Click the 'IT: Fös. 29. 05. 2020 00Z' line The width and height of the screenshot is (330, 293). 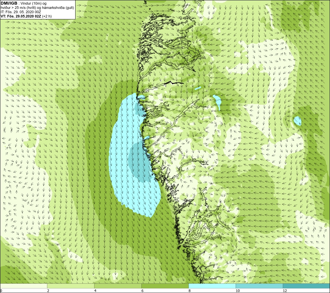pos(21,12)
